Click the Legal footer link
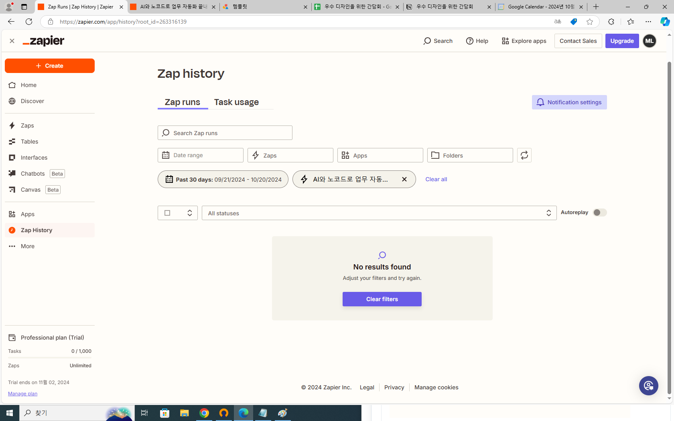674x421 pixels. 367,387
